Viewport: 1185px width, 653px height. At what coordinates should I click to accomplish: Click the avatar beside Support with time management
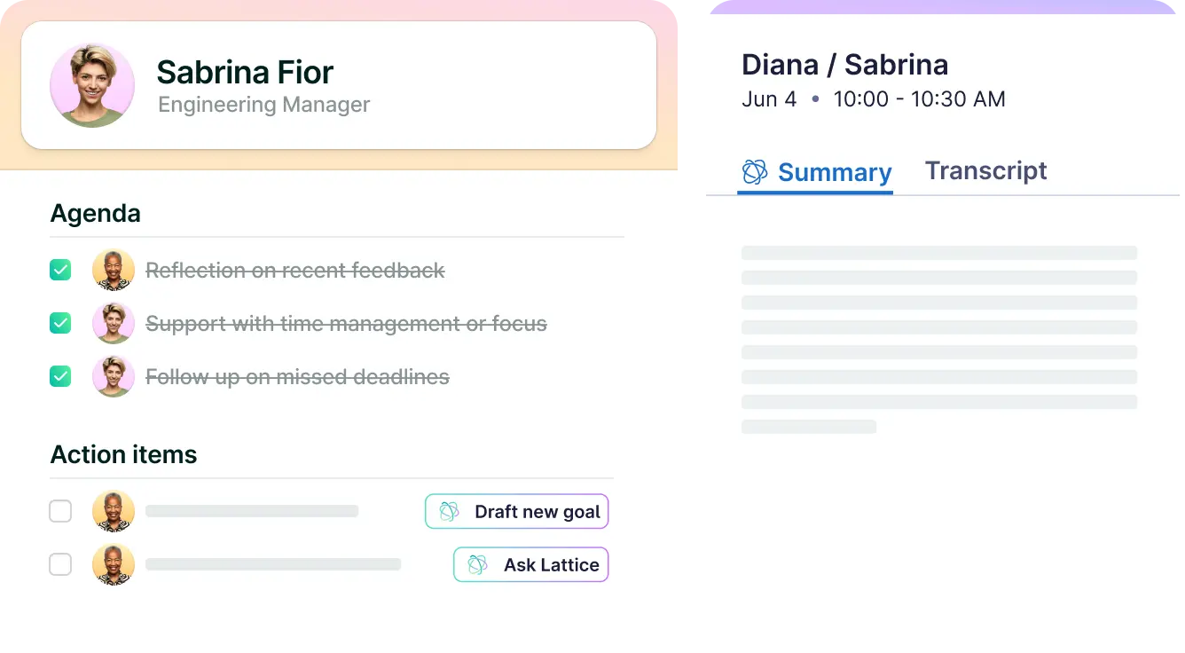(x=114, y=324)
